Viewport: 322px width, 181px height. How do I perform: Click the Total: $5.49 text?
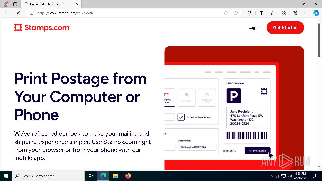click(x=229, y=151)
